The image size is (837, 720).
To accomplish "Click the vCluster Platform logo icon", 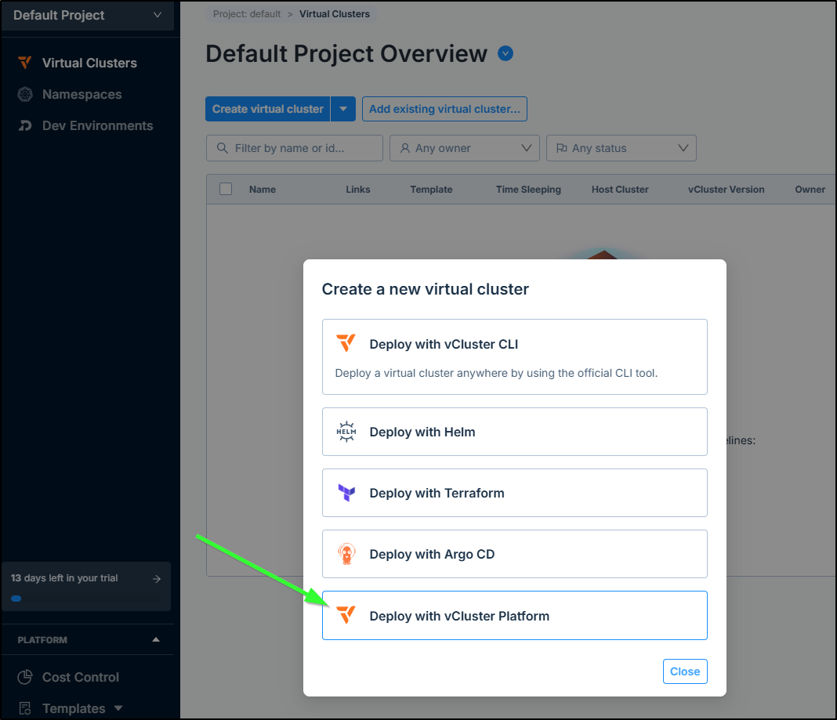I will click(346, 614).
